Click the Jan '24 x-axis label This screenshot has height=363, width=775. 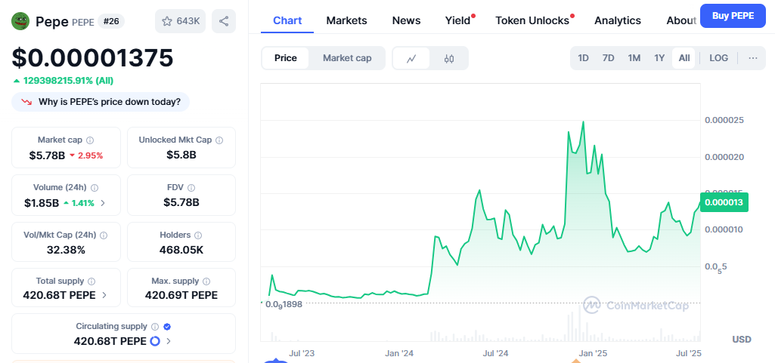coord(399,354)
